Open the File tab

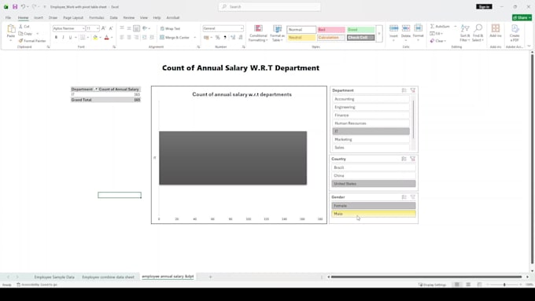pyautogui.click(x=8, y=18)
